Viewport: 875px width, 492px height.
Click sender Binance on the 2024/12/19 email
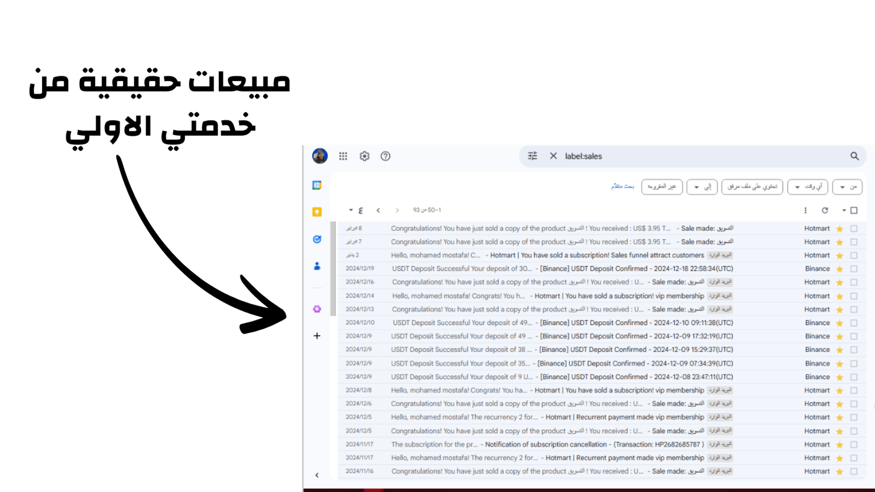(817, 269)
